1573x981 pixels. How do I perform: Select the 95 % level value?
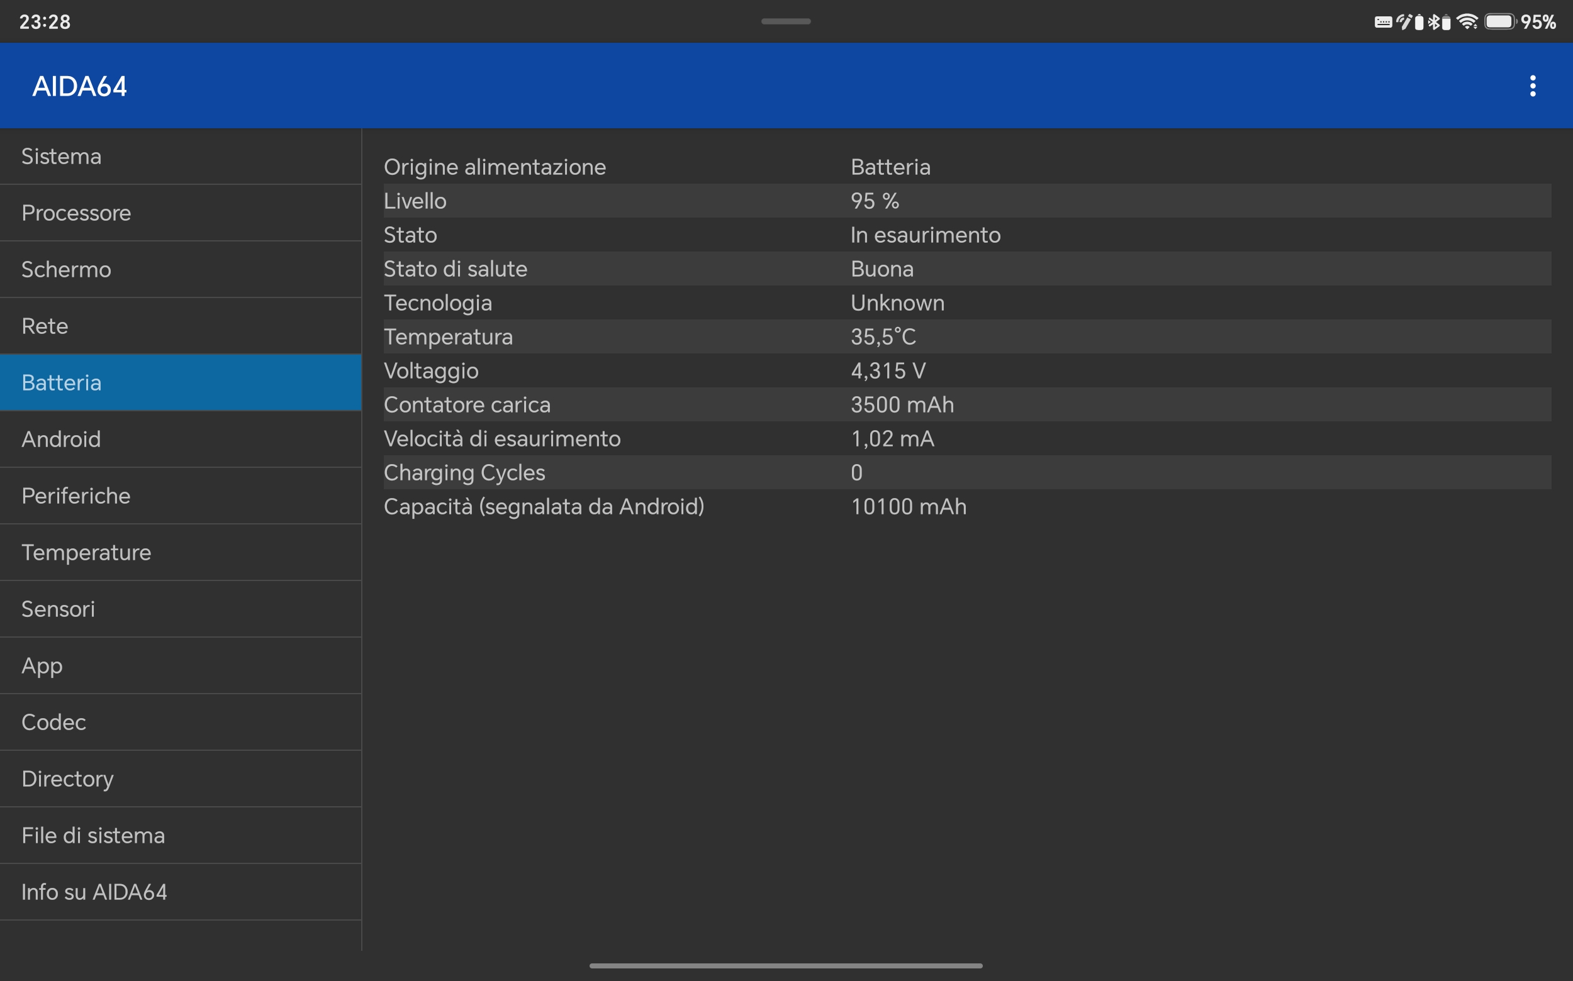coord(875,201)
